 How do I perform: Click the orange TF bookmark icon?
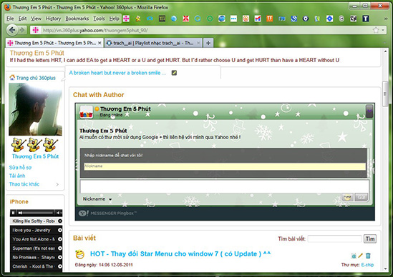tap(270, 19)
